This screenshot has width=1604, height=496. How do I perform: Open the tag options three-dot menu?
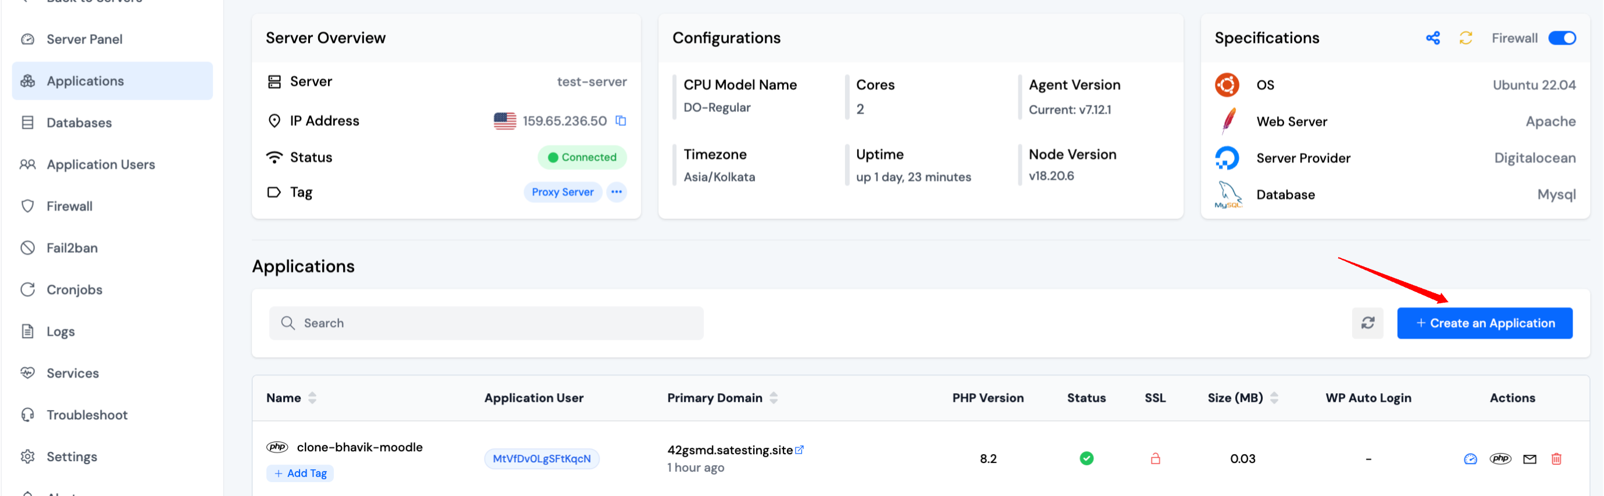[x=616, y=192]
